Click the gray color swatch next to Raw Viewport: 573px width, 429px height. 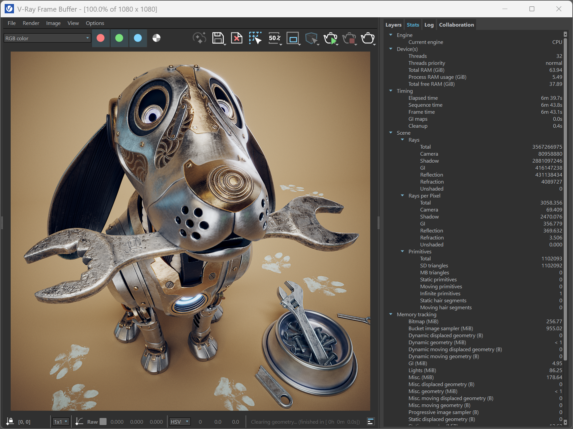[x=103, y=422]
